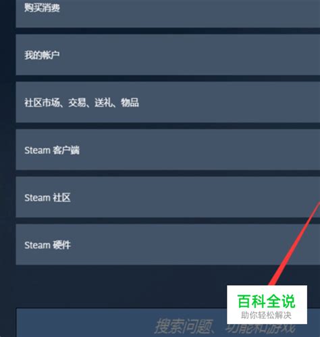Focus the 搜索问题、功能和游戏 search field
The height and width of the screenshot is (337, 320).
point(168,323)
